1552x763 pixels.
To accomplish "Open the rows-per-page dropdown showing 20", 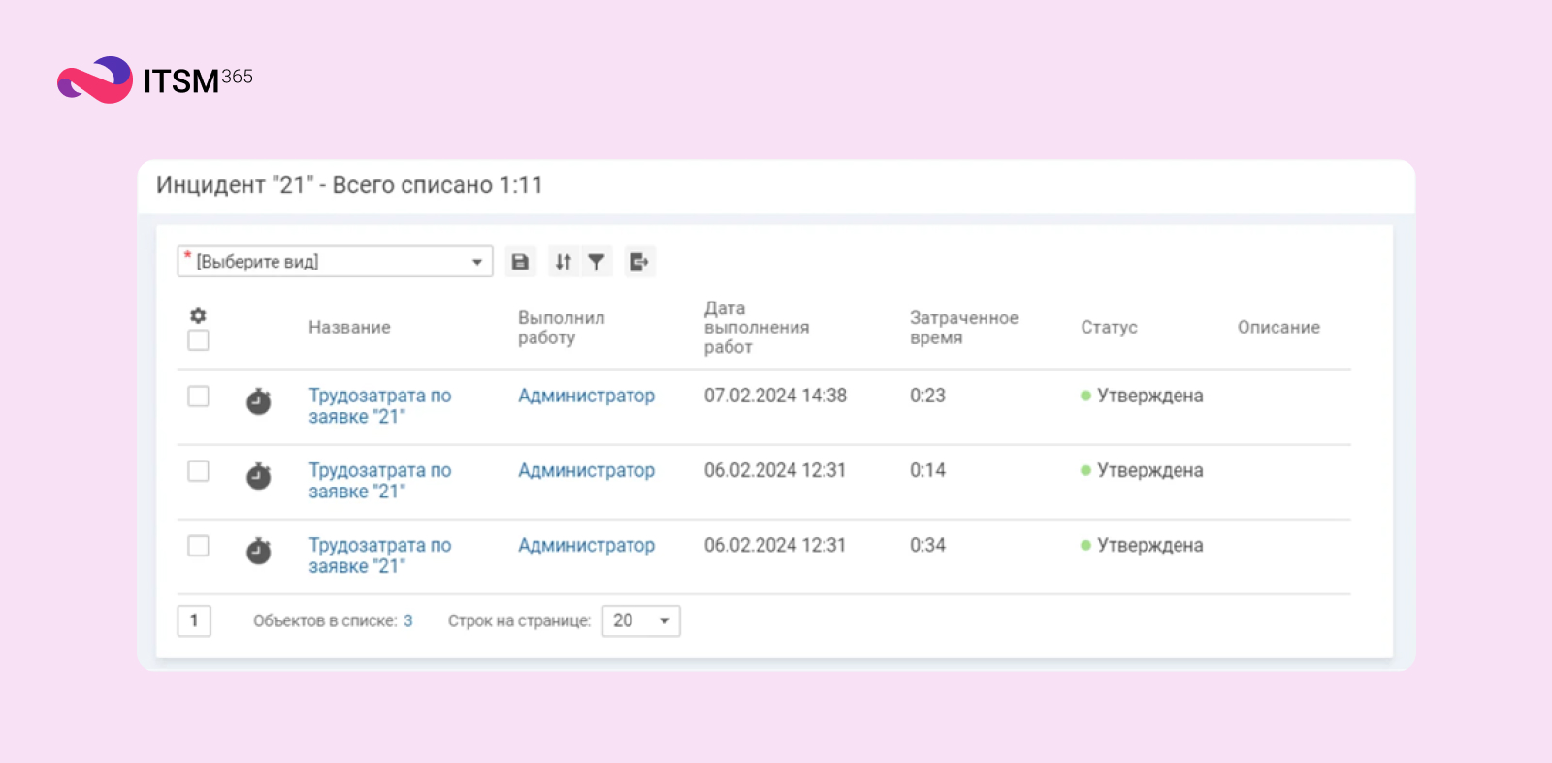I will (x=641, y=620).
